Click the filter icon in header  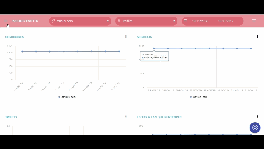point(254,21)
